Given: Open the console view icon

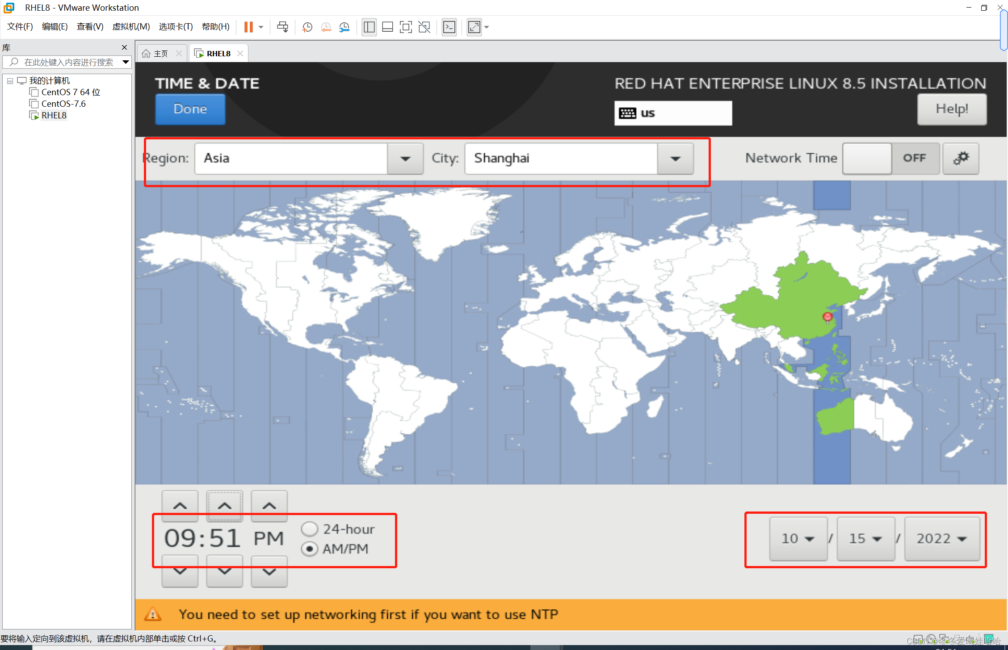Looking at the screenshot, I should (449, 27).
